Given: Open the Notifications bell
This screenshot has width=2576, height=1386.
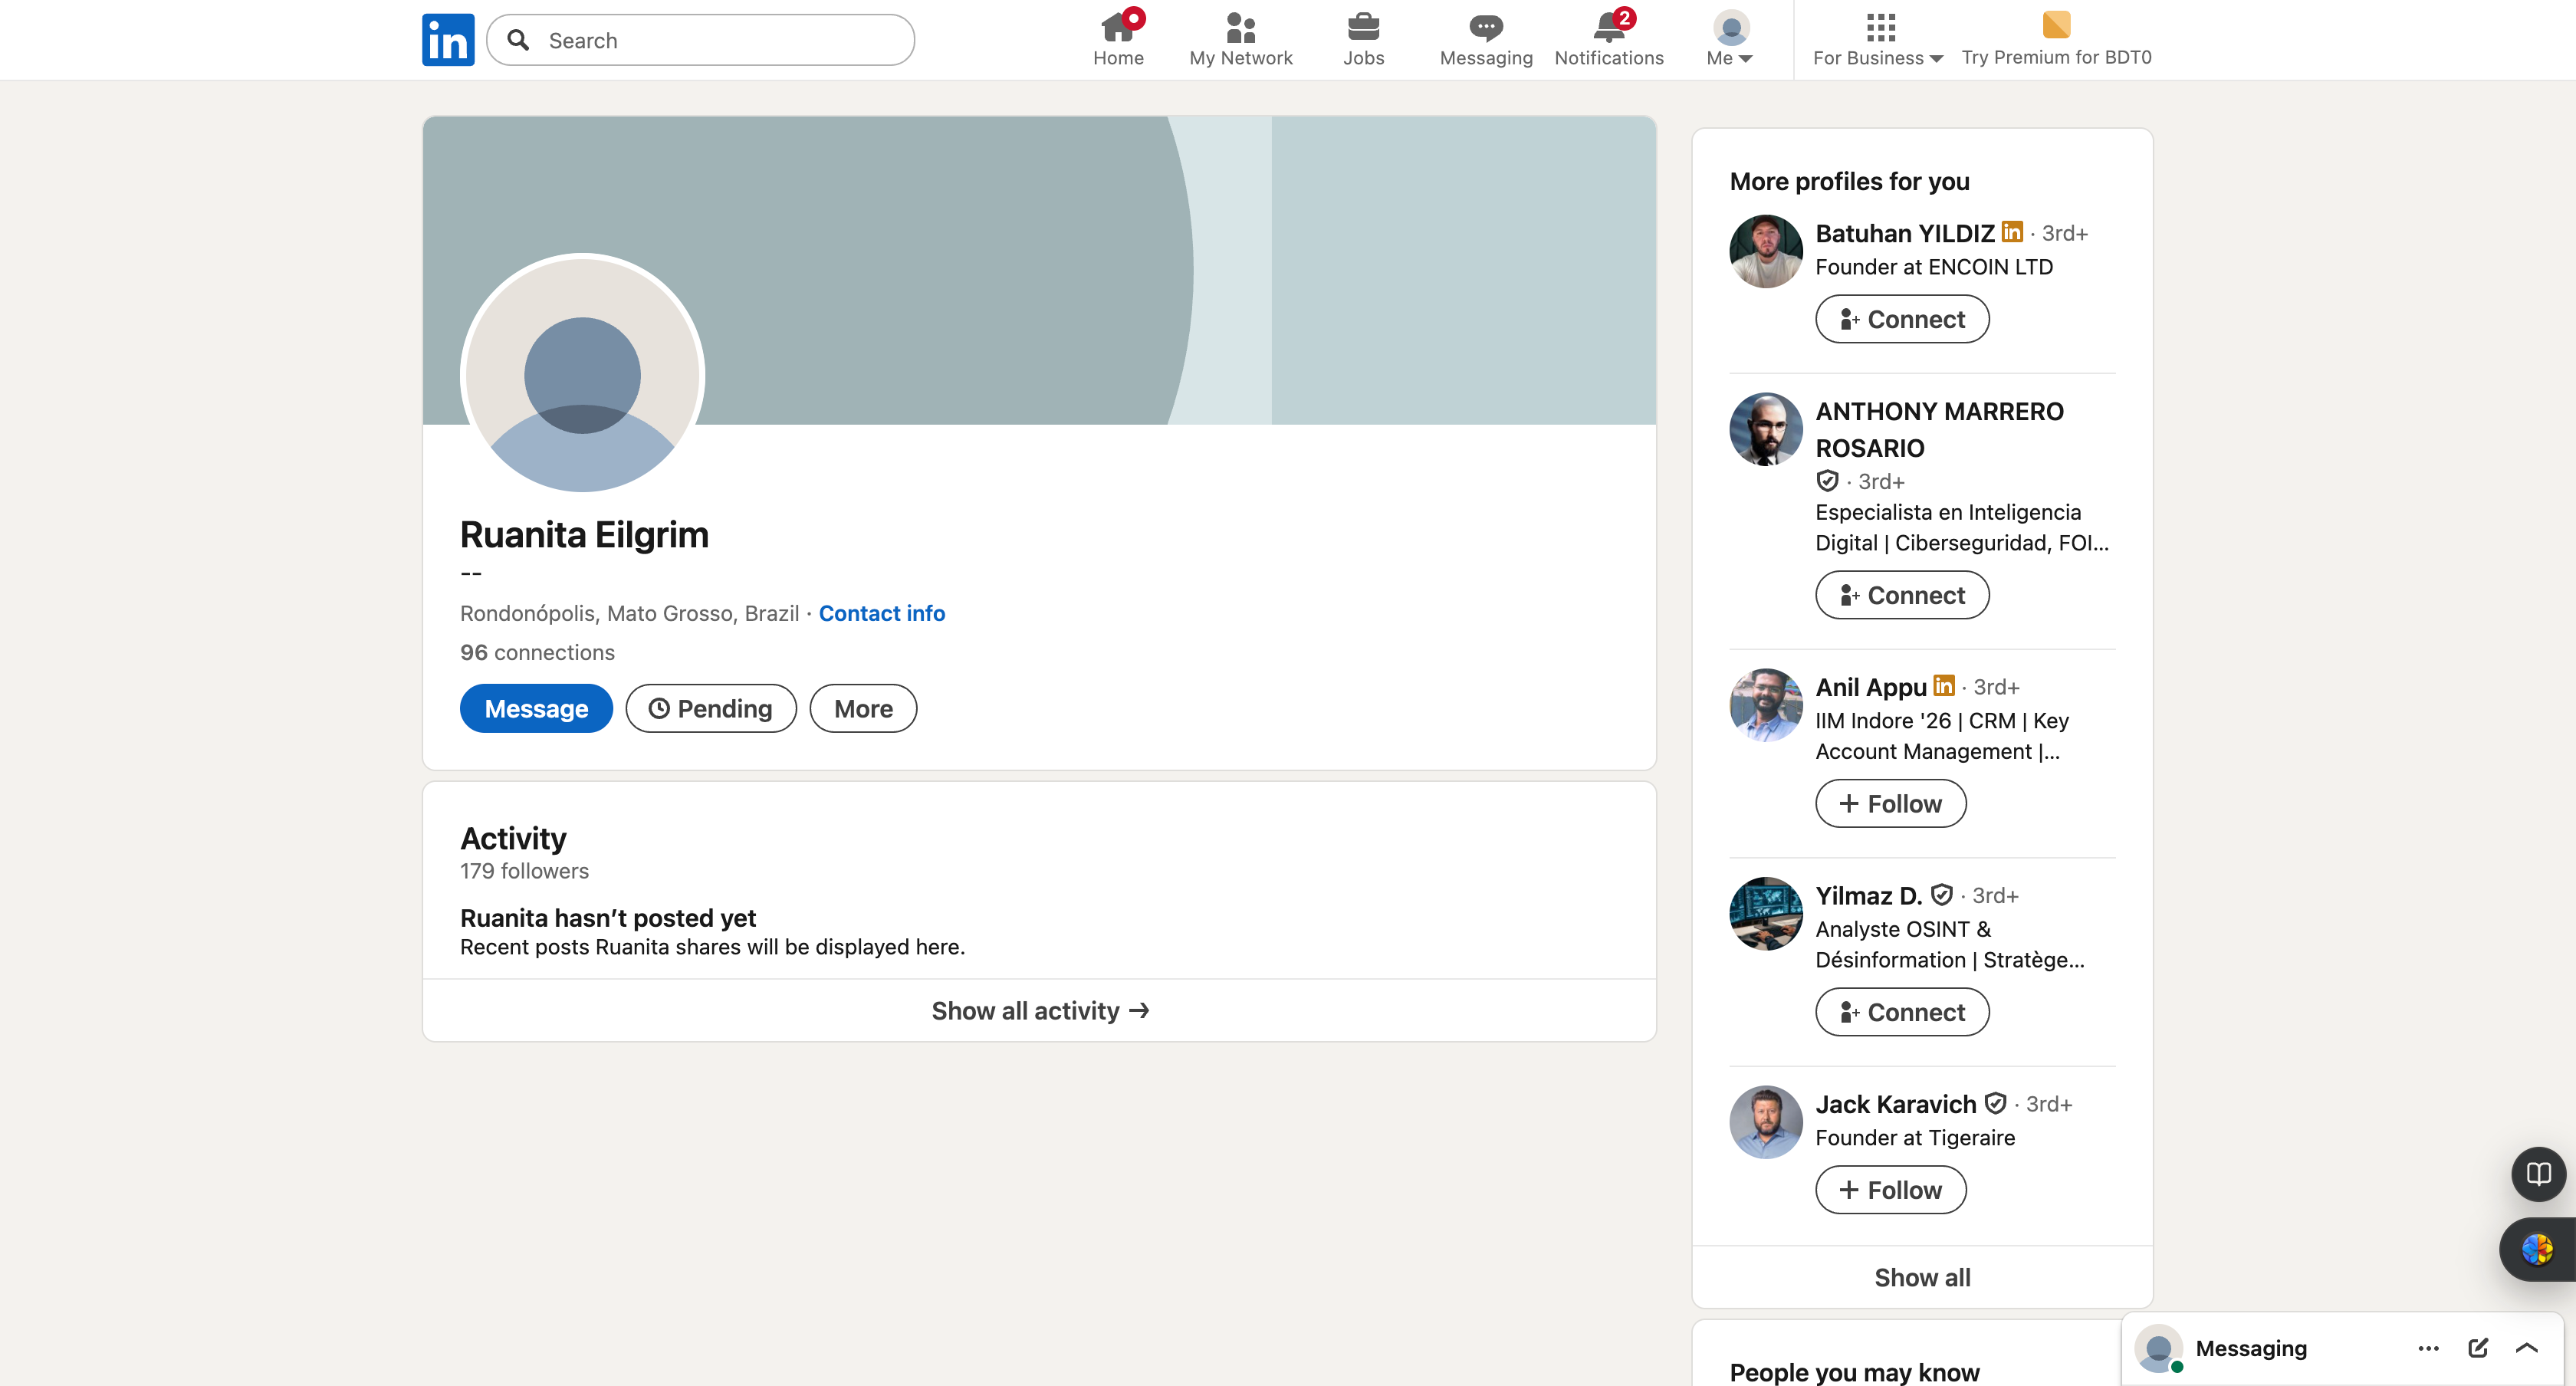Looking at the screenshot, I should (1608, 27).
